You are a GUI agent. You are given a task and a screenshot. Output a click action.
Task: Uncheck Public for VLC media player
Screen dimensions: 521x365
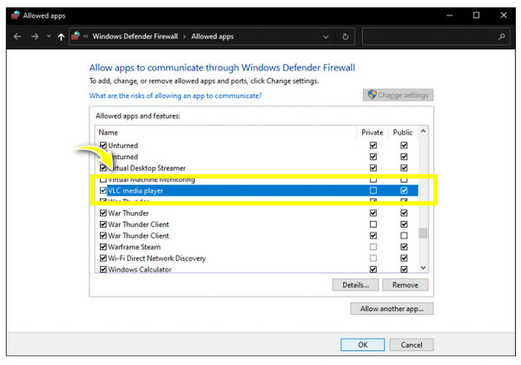[404, 191]
